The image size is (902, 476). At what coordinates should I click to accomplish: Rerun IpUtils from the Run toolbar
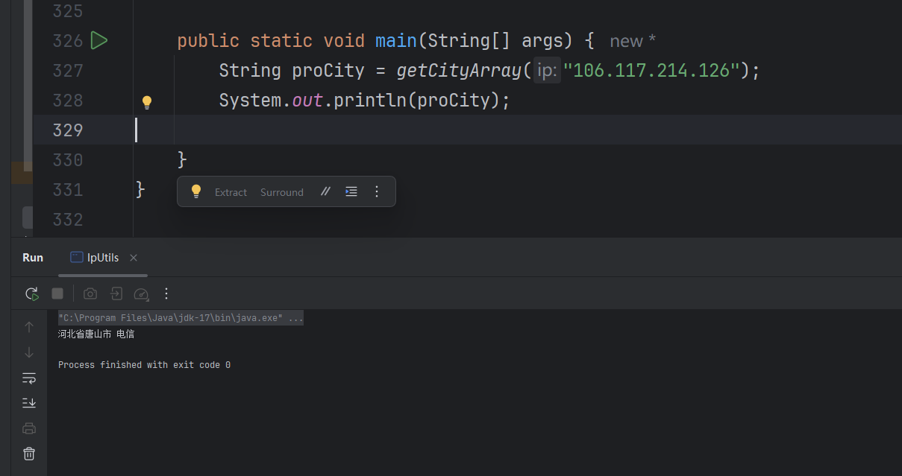click(x=31, y=293)
